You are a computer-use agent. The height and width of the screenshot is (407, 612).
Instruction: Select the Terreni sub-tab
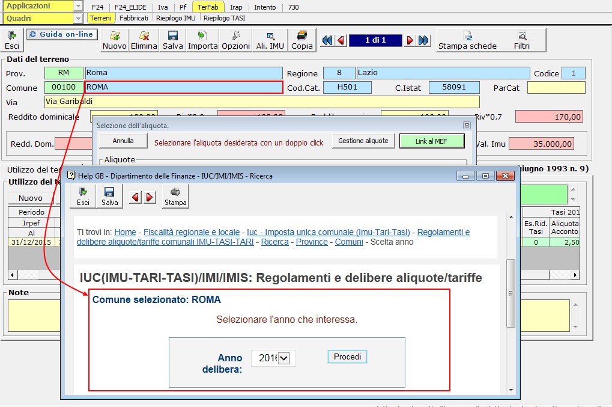pos(101,18)
